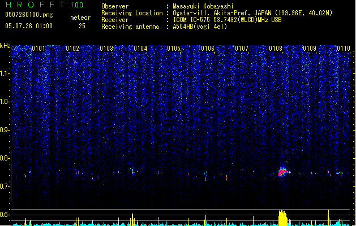Click the observer name Masayuki Kobayashi
Viewport: 356px width, 226px height.
pos(203,6)
